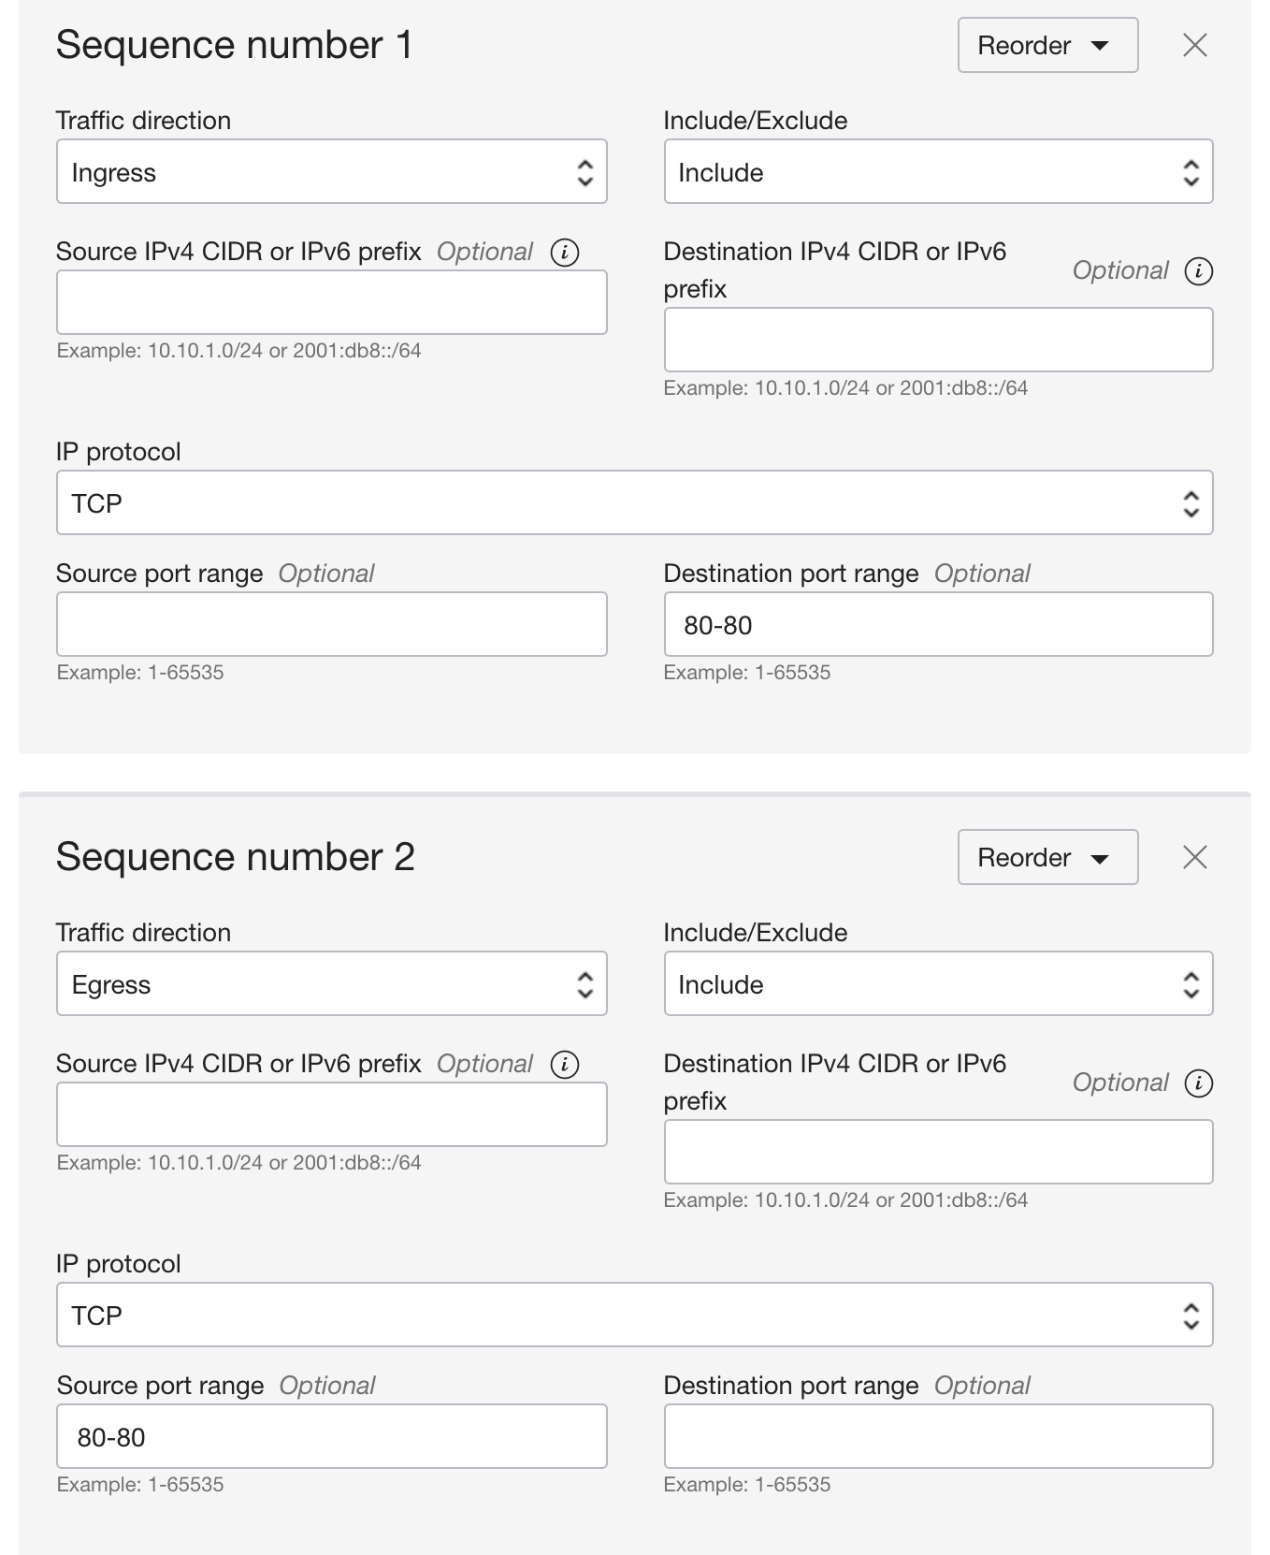This screenshot has width=1270, height=1555.
Task: Open the Traffic direction dropdown showing Ingress
Action: pyautogui.click(x=331, y=171)
